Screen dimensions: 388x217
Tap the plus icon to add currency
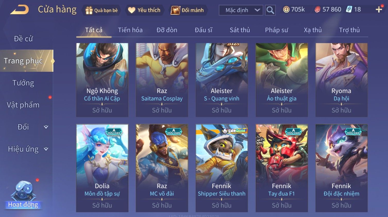379,10
